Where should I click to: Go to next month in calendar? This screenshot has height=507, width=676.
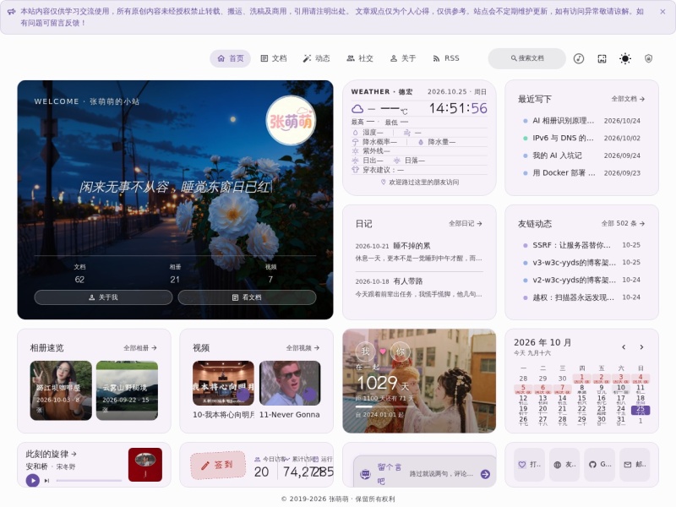(641, 347)
